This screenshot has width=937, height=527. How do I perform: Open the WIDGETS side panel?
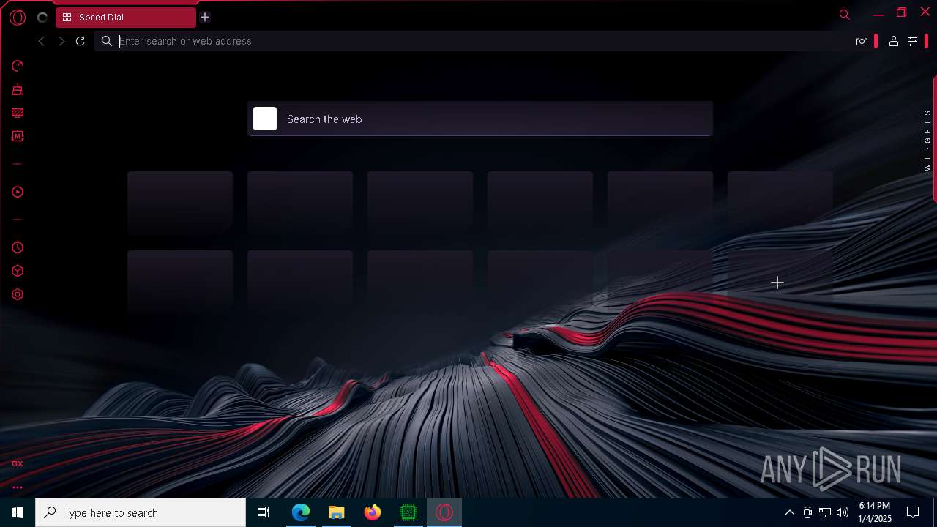(927, 140)
